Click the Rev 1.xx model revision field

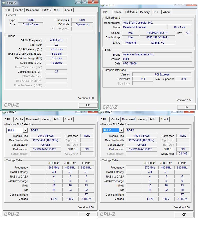click(180, 27)
